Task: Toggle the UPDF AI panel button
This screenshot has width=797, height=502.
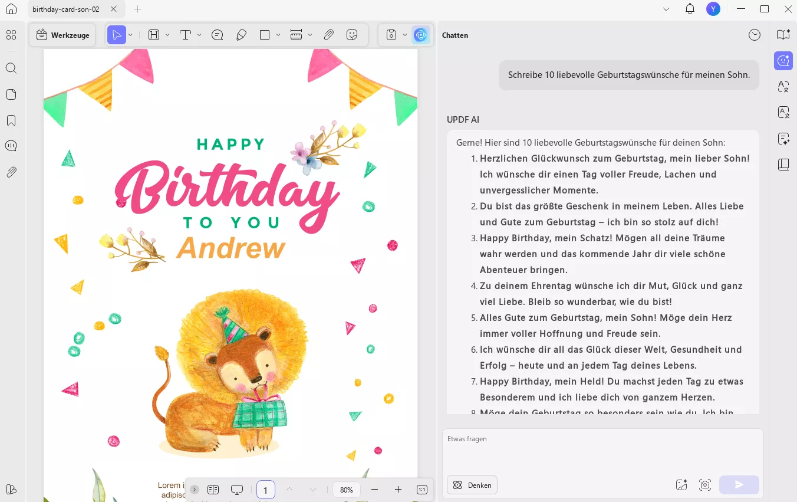Action: click(x=420, y=35)
